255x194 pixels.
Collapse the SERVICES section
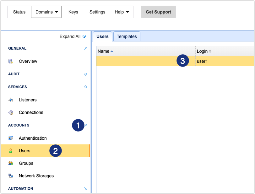point(85,87)
